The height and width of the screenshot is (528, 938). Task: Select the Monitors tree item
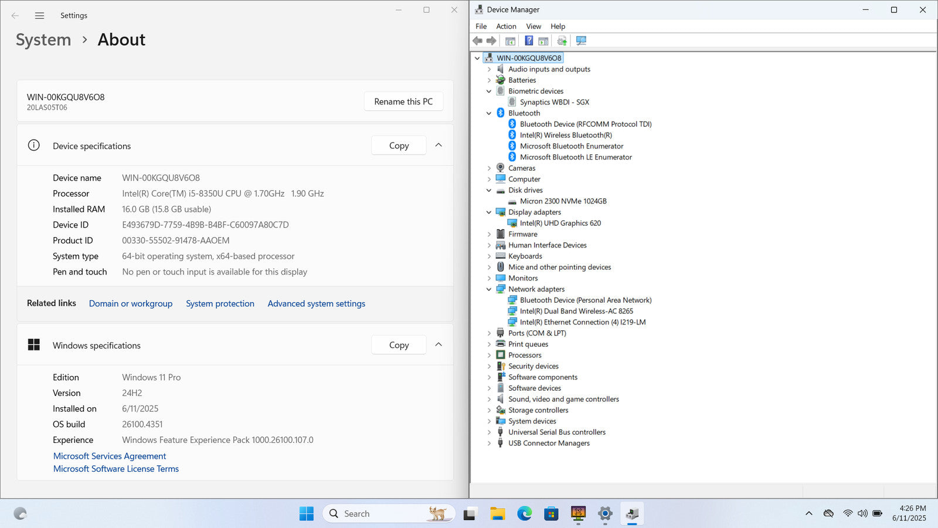click(523, 278)
